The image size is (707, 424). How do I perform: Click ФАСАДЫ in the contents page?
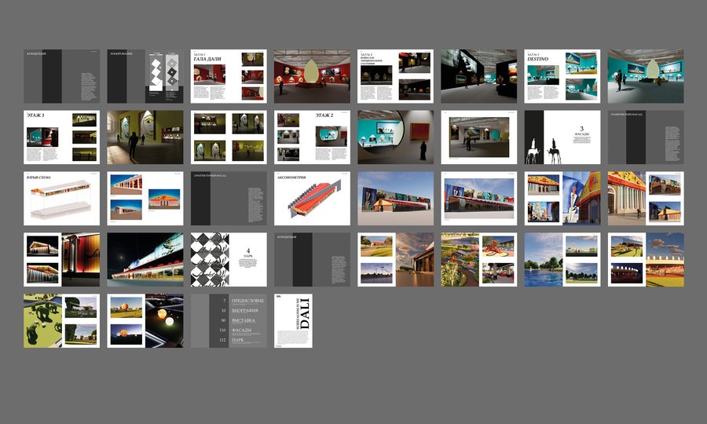pos(242,331)
